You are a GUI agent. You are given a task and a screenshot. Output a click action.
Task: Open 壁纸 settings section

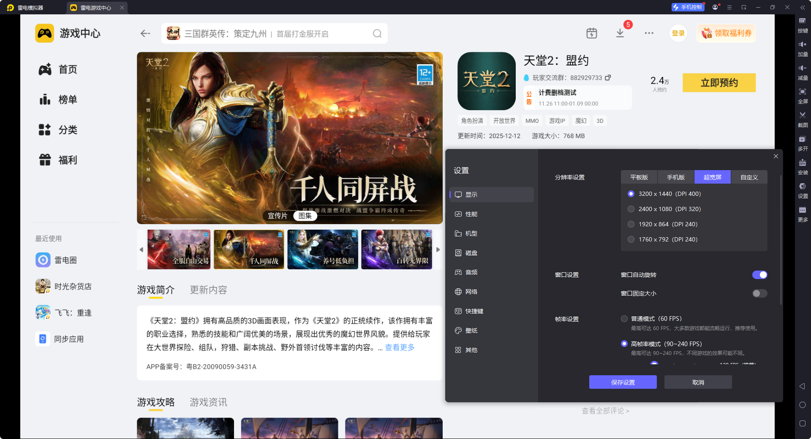pos(492,331)
